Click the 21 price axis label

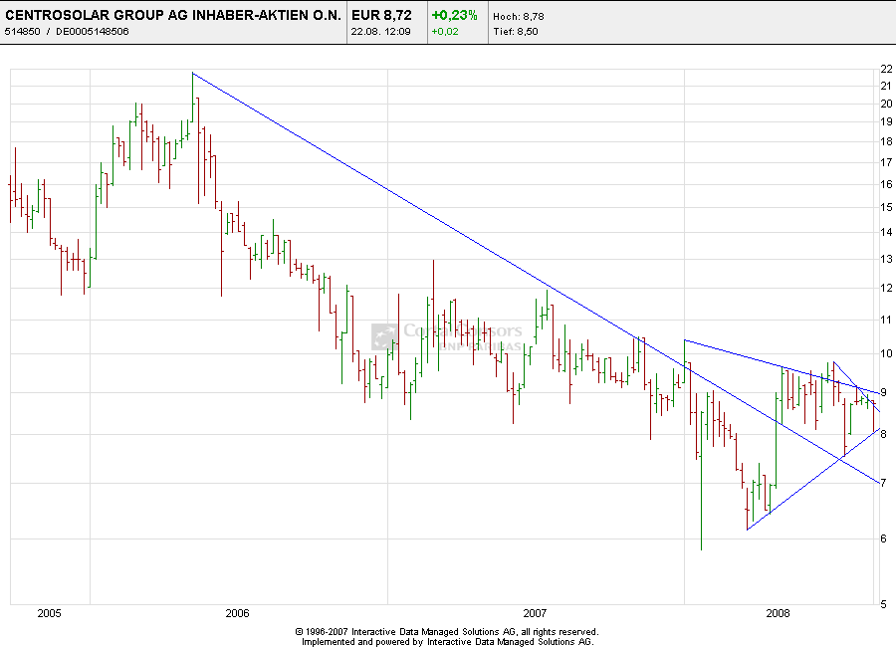pyautogui.click(x=886, y=86)
